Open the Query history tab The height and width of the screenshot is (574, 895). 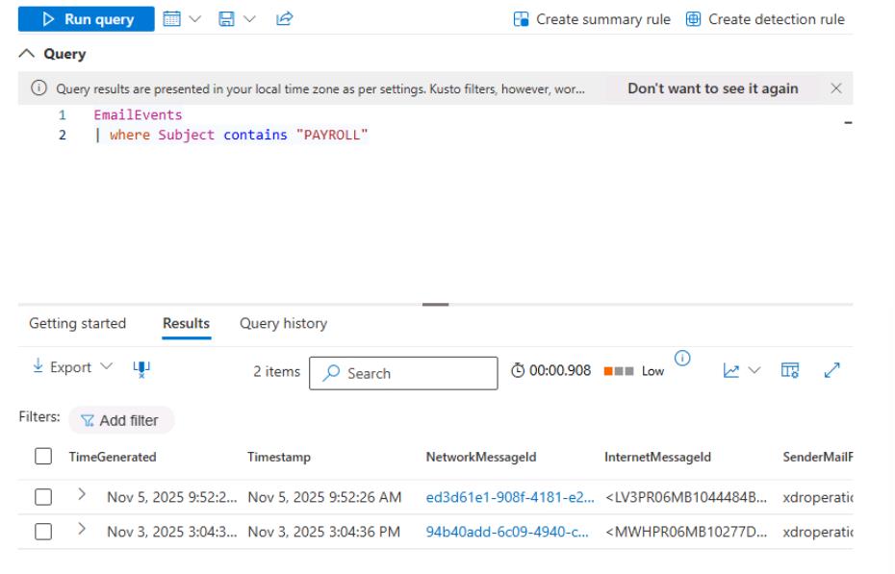(283, 324)
